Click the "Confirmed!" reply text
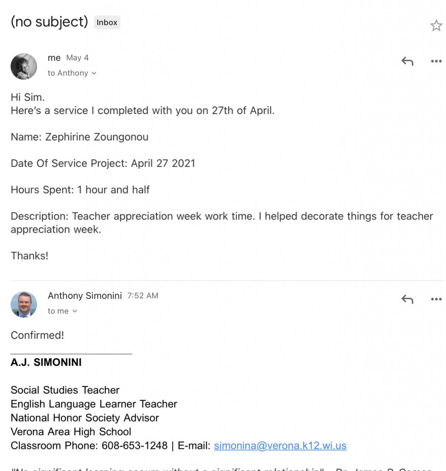This screenshot has width=446, height=471. (37, 335)
